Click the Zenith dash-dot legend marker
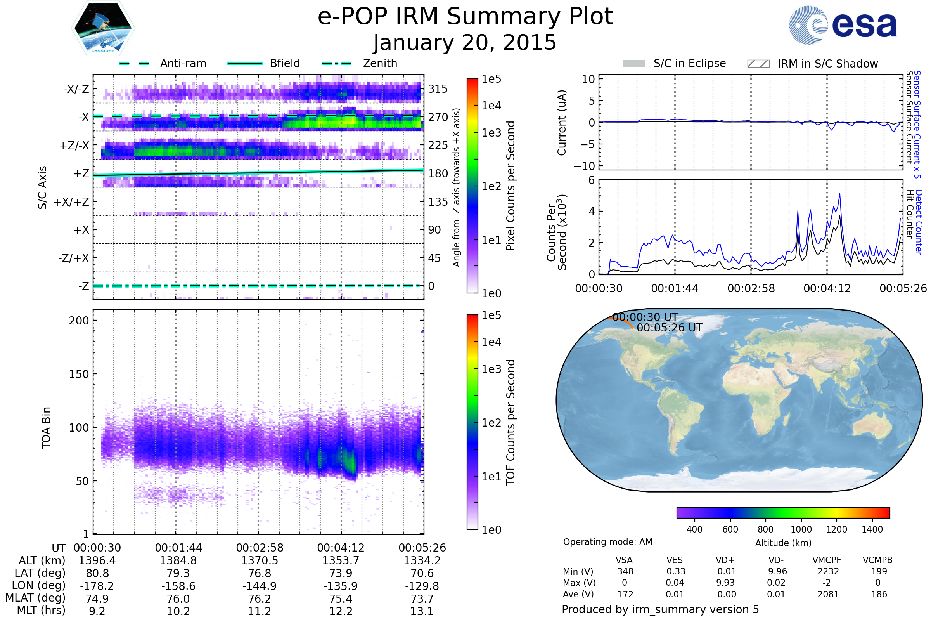Viewport: 931px width, 621px height. coord(336,63)
